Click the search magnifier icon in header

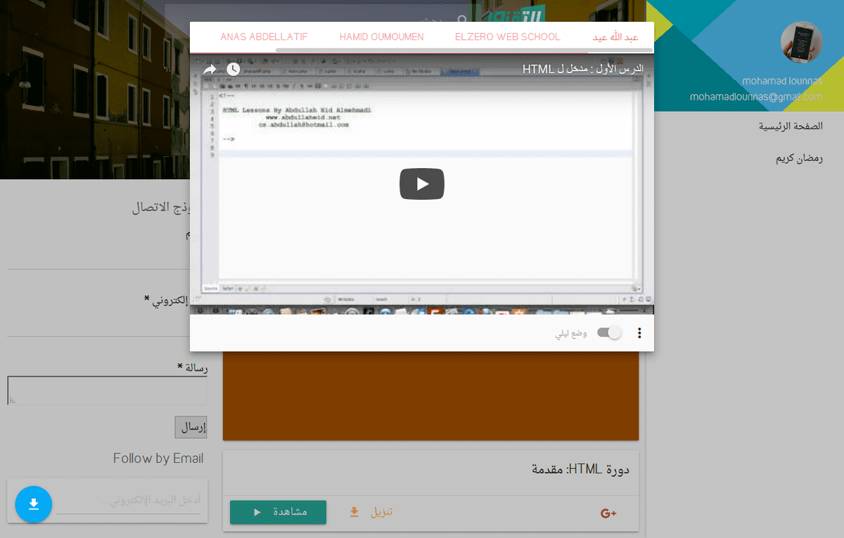tap(462, 20)
